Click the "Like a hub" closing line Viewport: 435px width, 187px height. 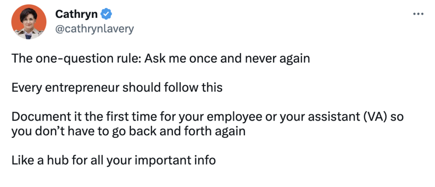pyautogui.click(x=113, y=160)
